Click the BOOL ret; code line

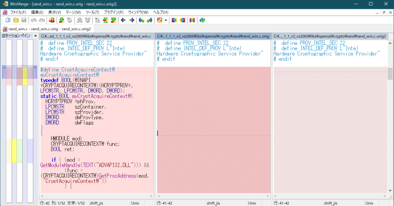[x=62, y=149]
